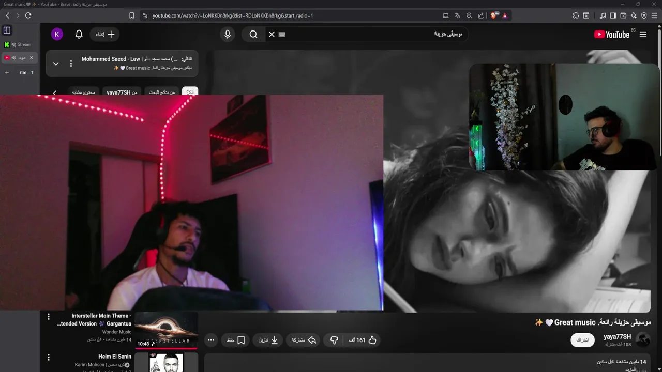
Task: Open the tab search icon in toolbar
Action: point(586,16)
